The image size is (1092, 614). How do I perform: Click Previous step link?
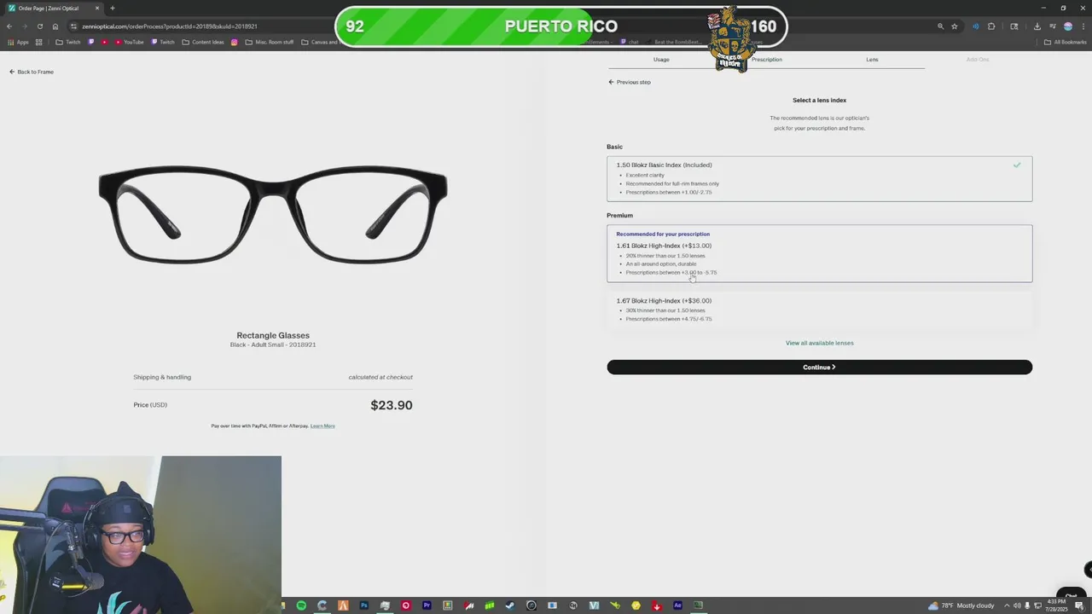[630, 82]
